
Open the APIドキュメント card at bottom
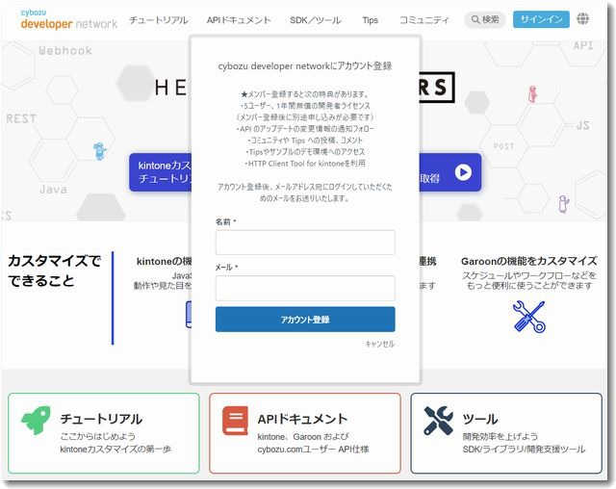(305, 433)
